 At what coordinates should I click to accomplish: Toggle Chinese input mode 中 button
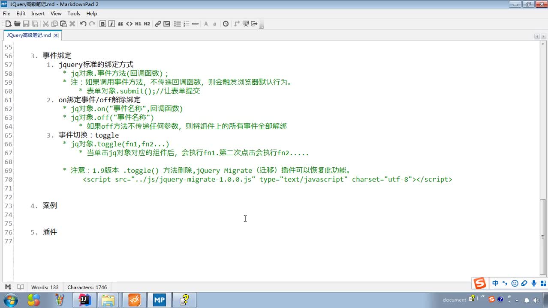[x=495, y=283]
